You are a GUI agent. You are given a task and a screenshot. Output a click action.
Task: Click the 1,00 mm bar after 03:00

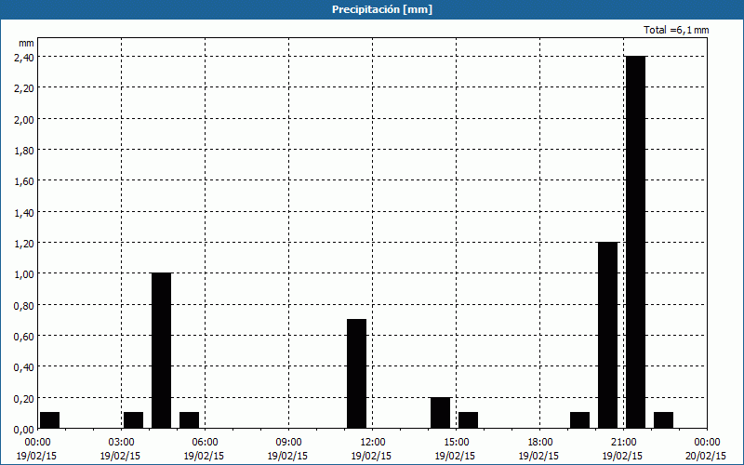point(161,351)
